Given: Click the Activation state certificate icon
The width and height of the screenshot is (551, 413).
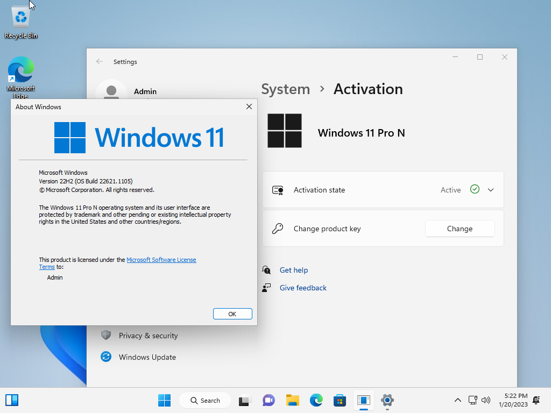Looking at the screenshot, I should [x=278, y=190].
